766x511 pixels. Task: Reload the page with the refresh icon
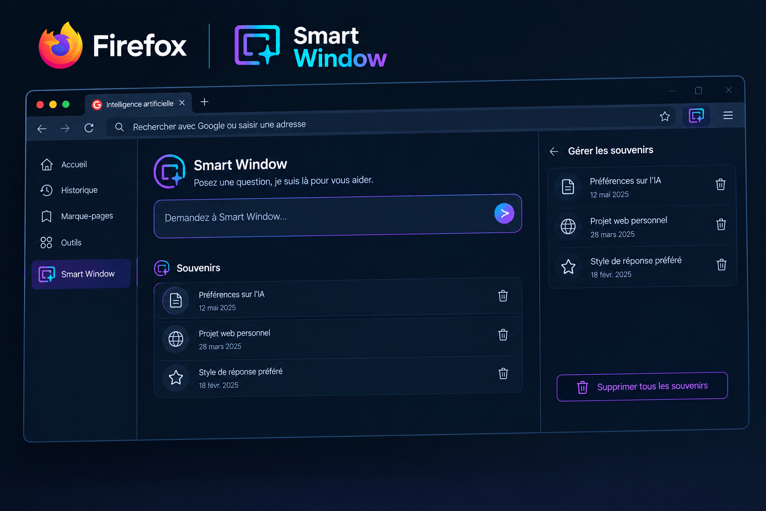tap(89, 128)
